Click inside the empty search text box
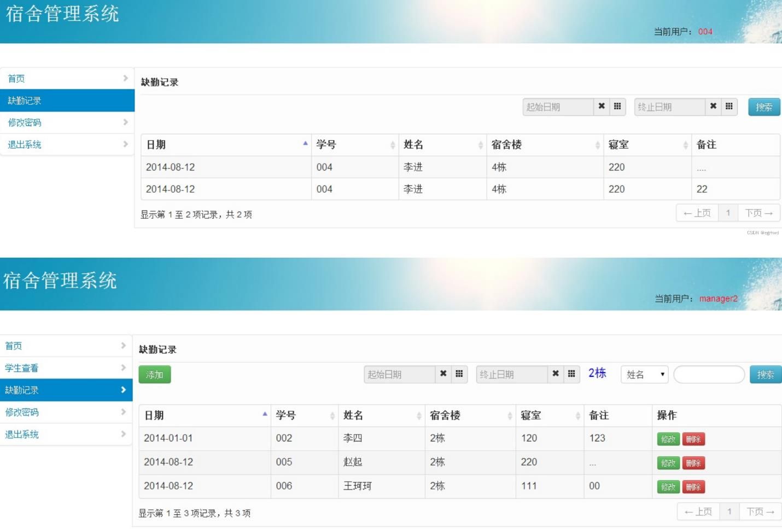This screenshot has width=782, height=529. click(709, 374)
